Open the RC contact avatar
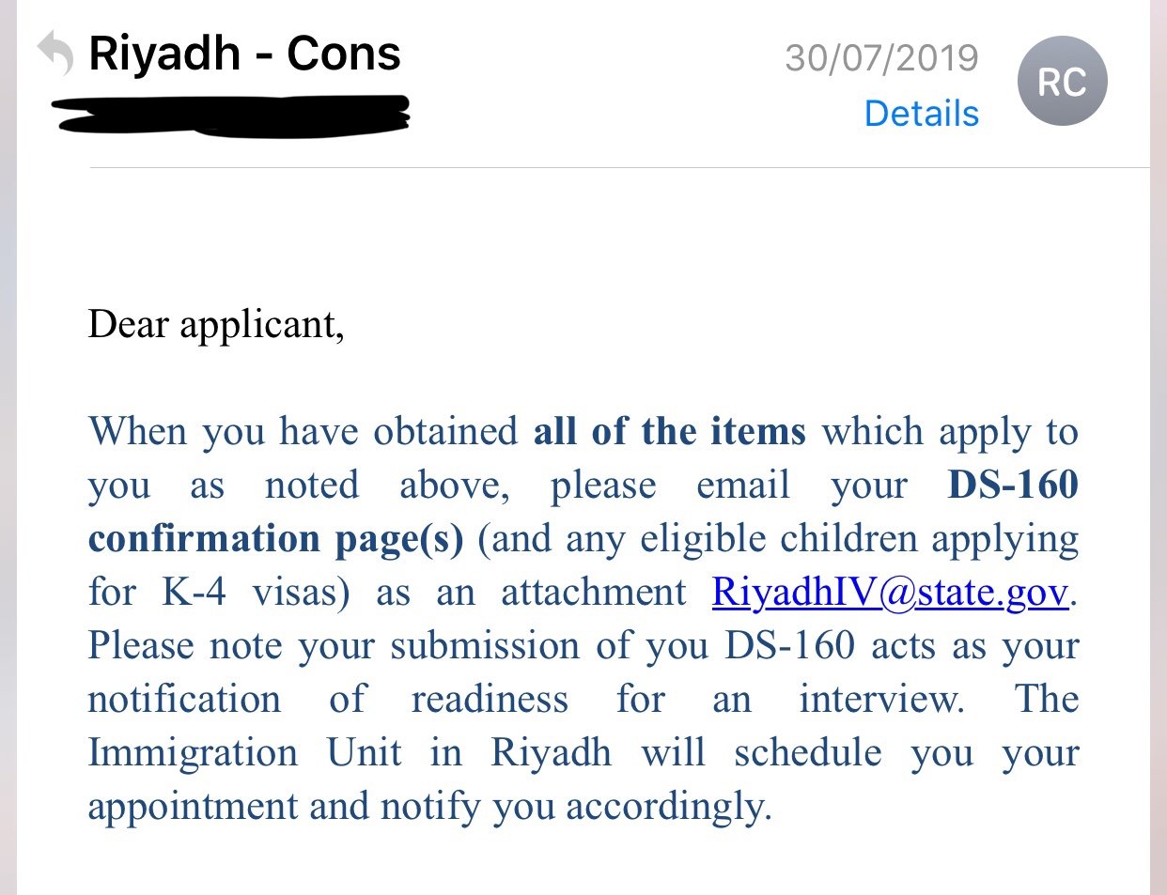This screenshot has height=895, width=1167. point(1062,82)
